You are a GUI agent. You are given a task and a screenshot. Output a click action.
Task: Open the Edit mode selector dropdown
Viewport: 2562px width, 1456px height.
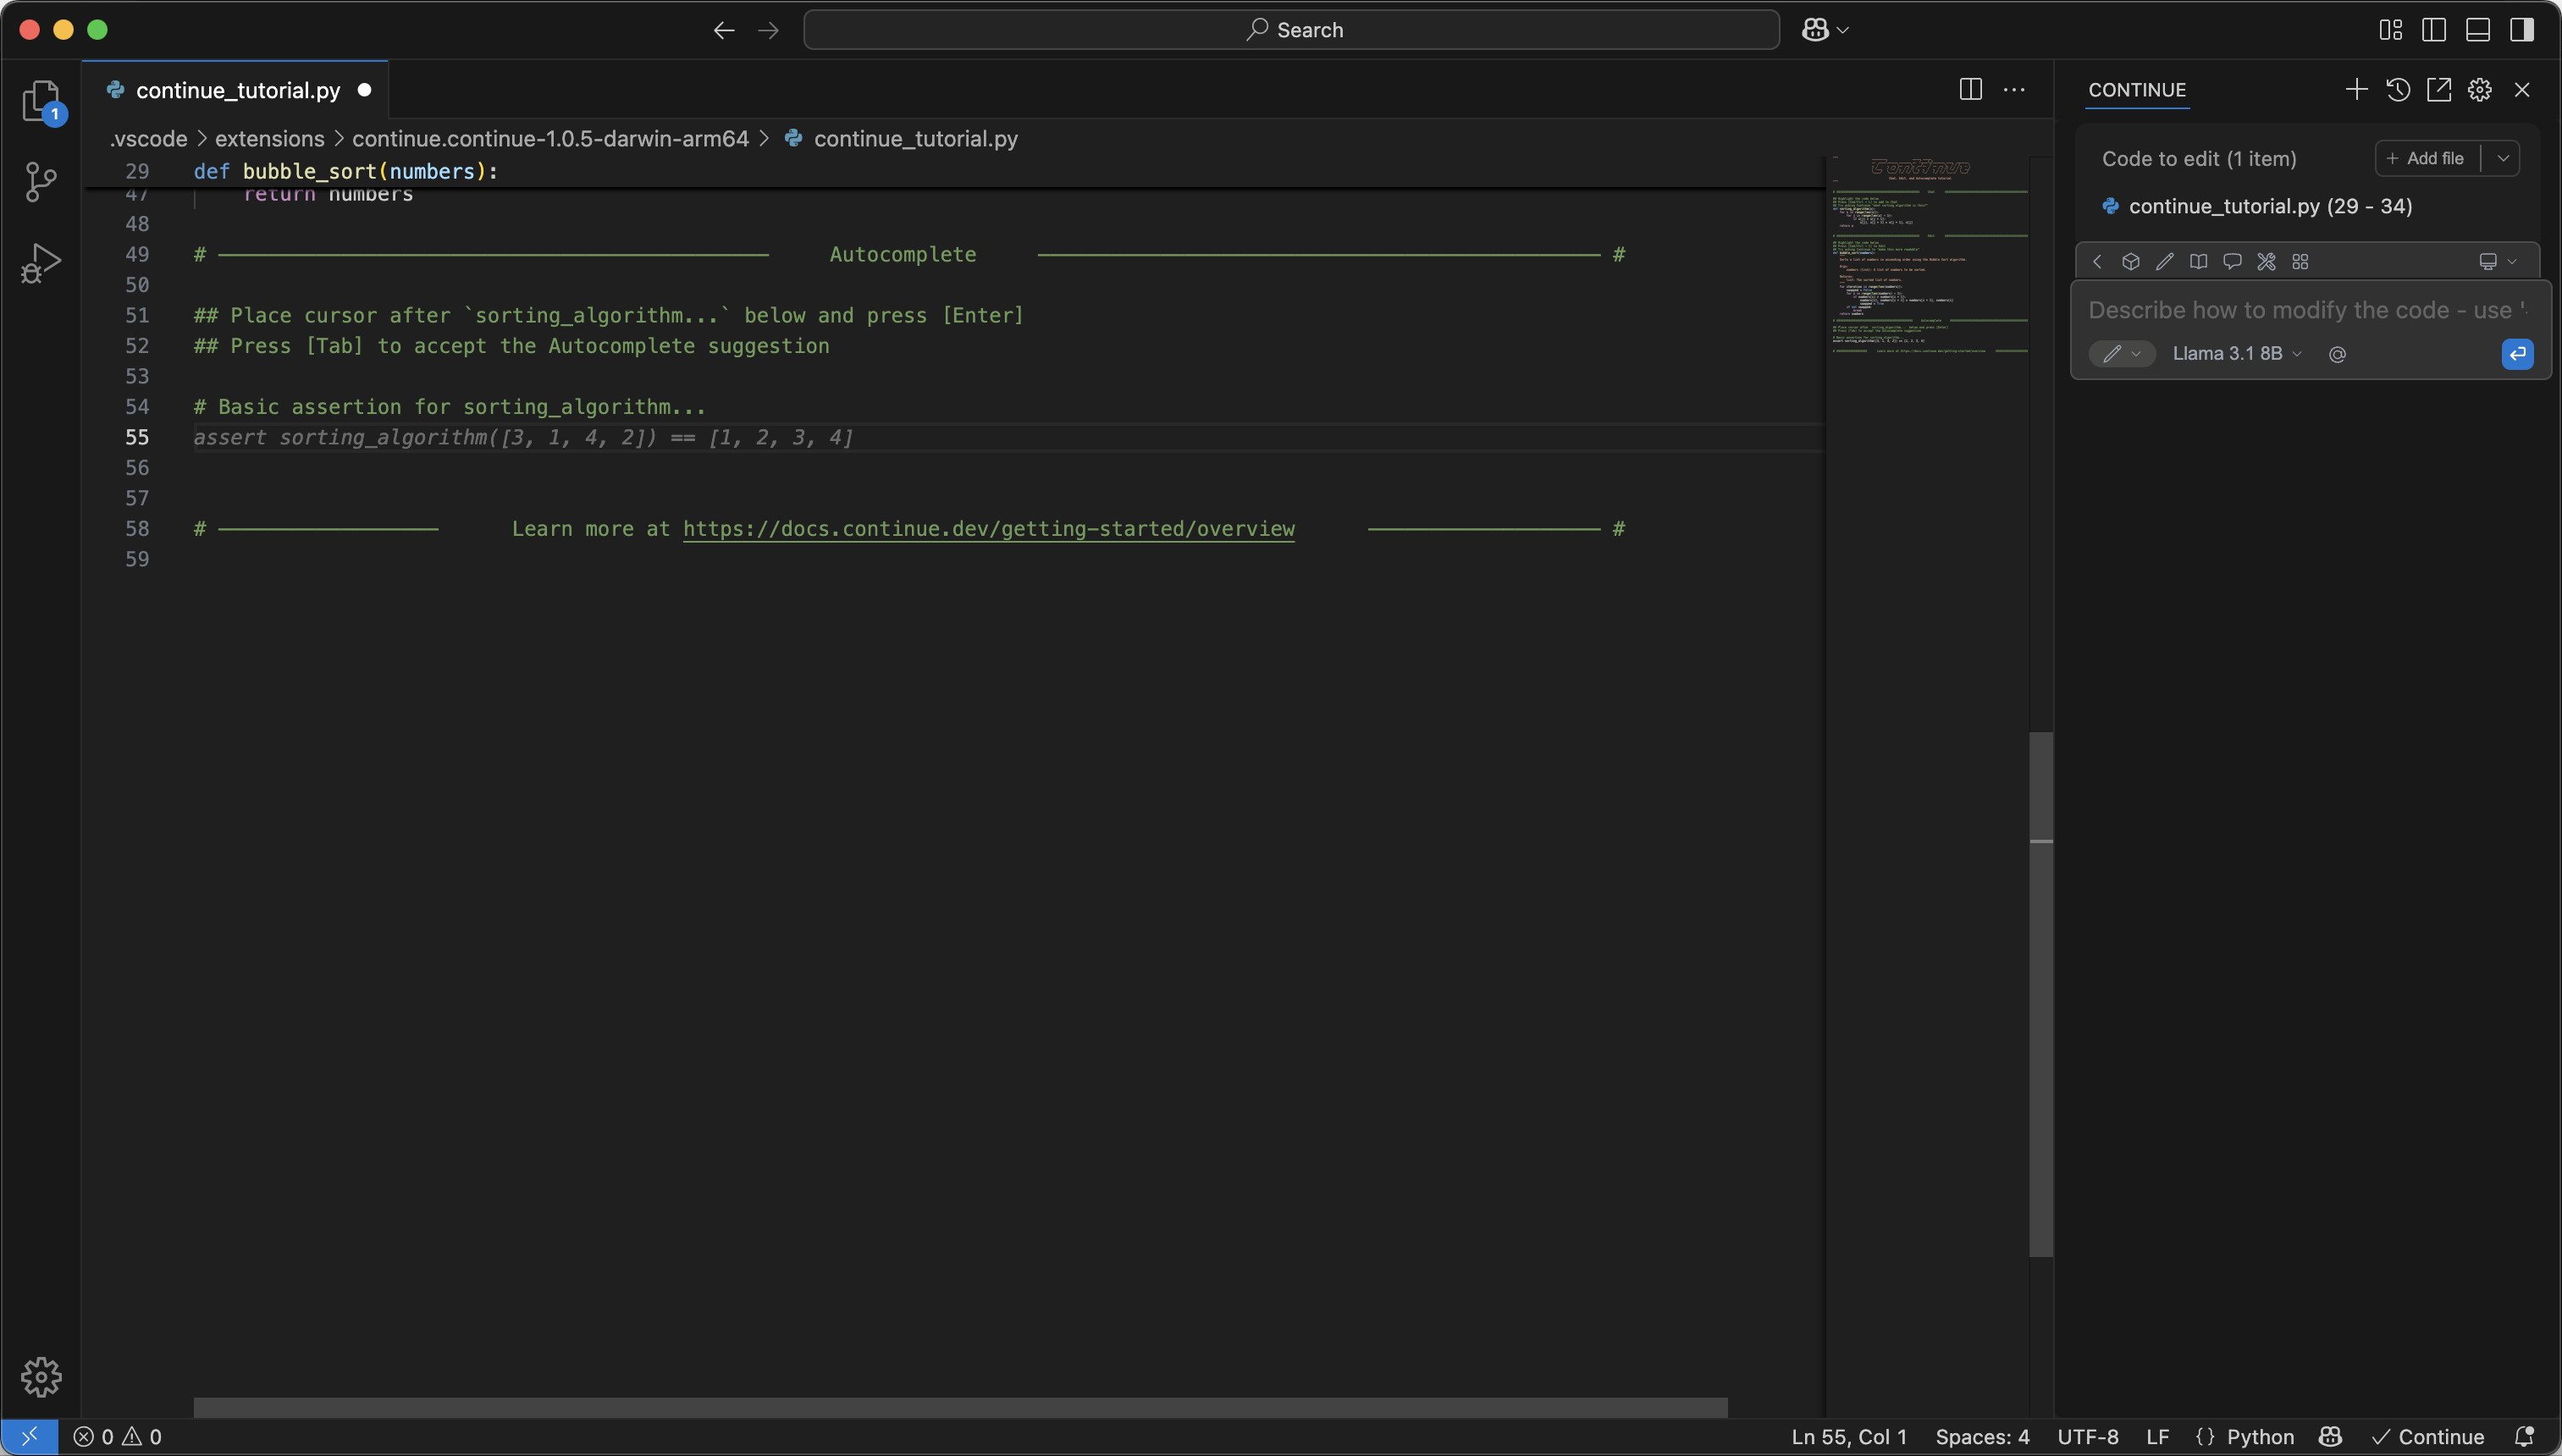pos(2121,354)
